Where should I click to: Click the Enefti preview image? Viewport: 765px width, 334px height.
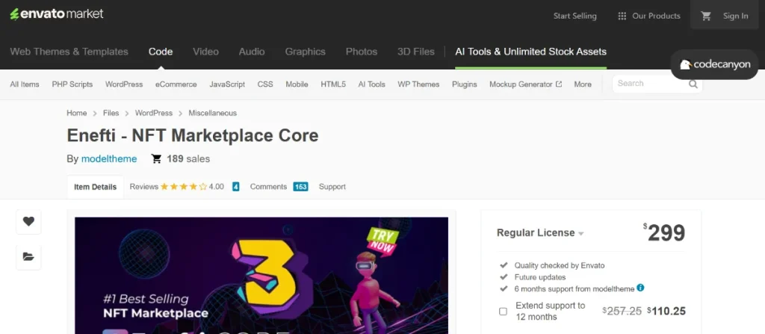click(x=261, y=276)
